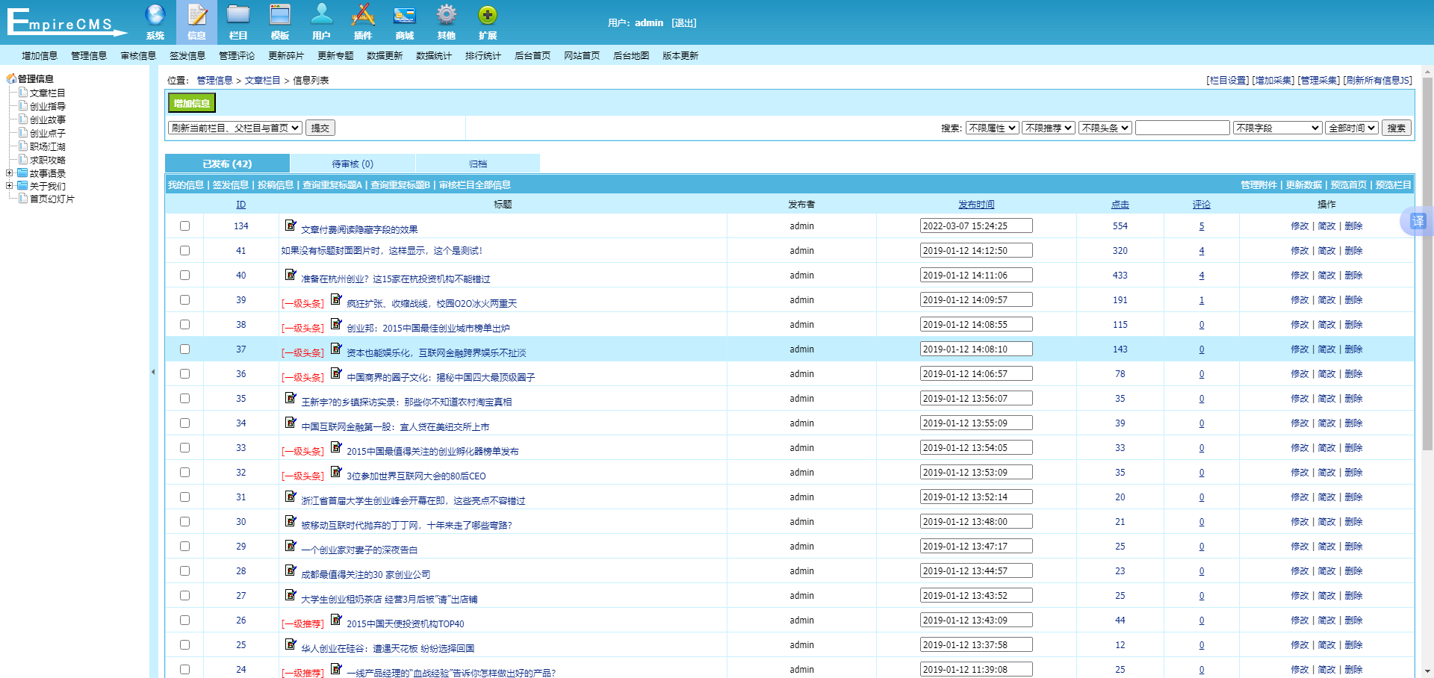Expand the 故事语录 tree node
The image size is (1434, 678).
tap(10, 173)
